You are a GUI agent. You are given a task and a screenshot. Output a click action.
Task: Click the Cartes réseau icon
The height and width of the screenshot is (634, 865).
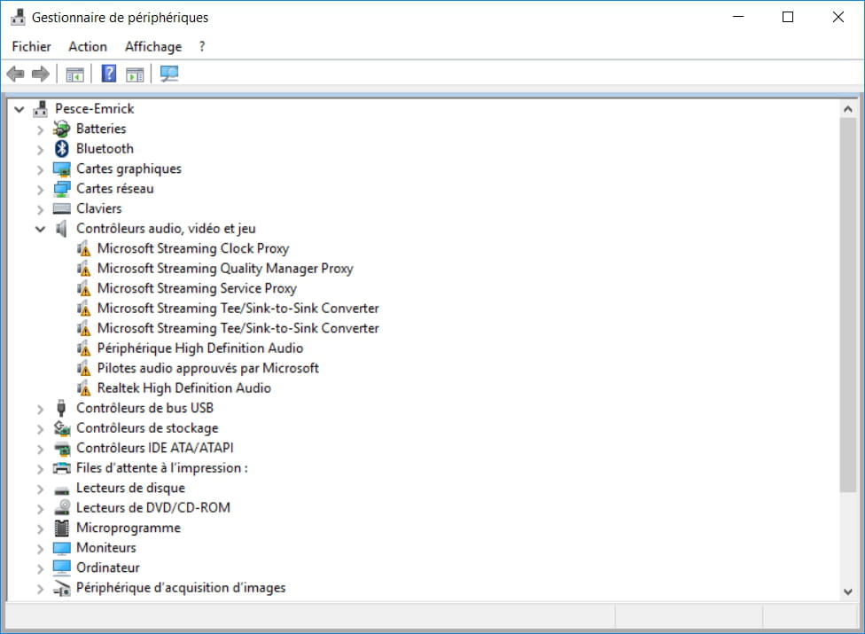pos(61,189)
